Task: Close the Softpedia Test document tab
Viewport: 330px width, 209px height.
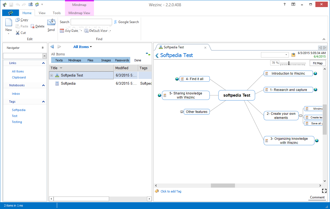Action: coord(205,47)
